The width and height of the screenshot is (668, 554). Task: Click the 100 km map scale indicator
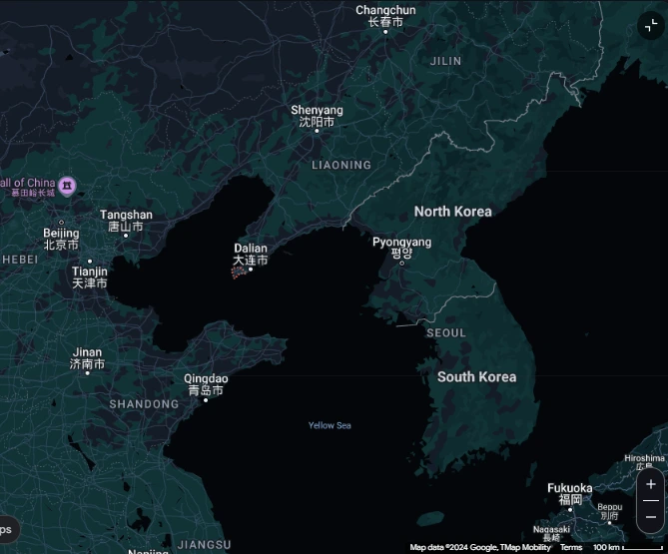(x=628, y=547)
